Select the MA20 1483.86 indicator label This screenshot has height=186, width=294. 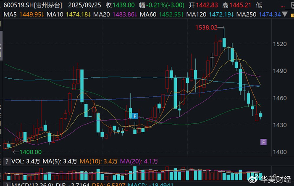(x=115, y=14)
